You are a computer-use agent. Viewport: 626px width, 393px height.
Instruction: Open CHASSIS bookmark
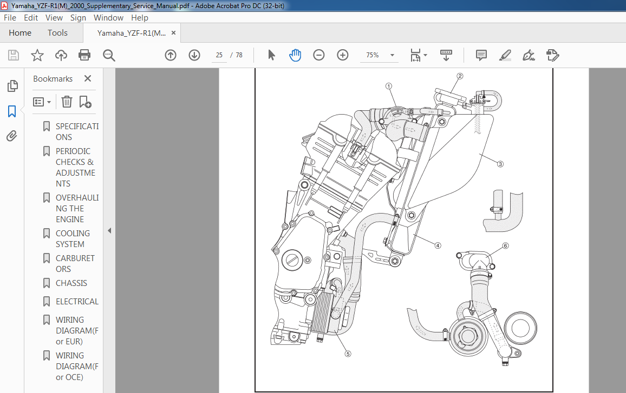click(71, 283)
